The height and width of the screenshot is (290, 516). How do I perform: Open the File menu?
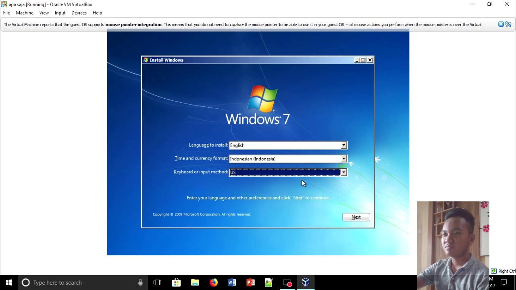tap(6, 13)
